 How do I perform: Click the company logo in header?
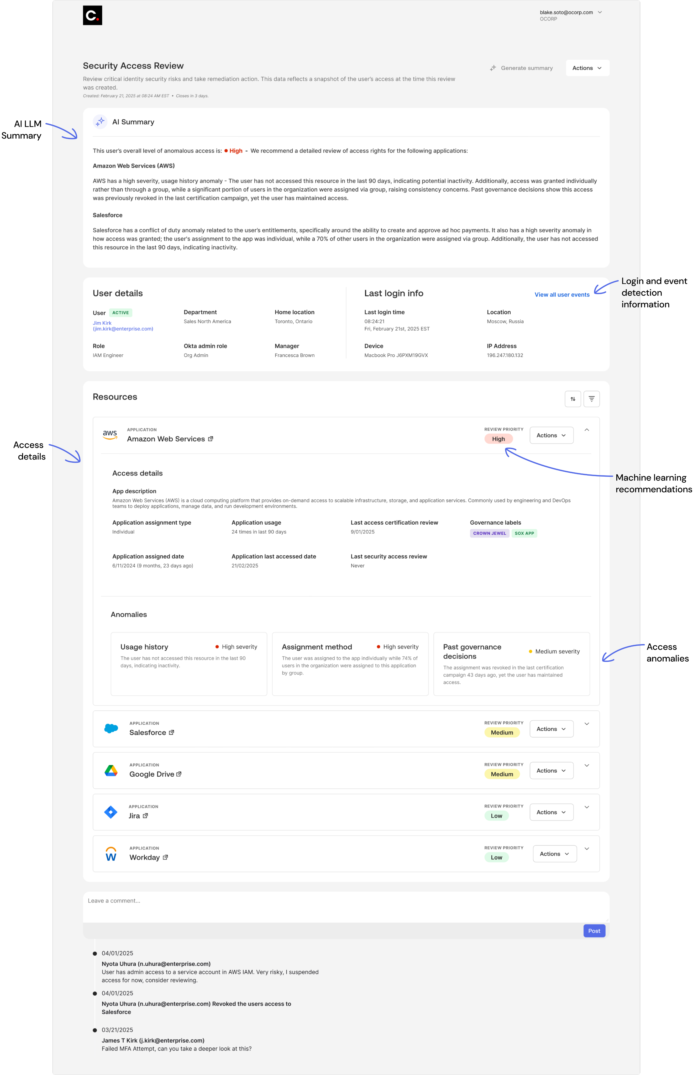pos(92,15)
